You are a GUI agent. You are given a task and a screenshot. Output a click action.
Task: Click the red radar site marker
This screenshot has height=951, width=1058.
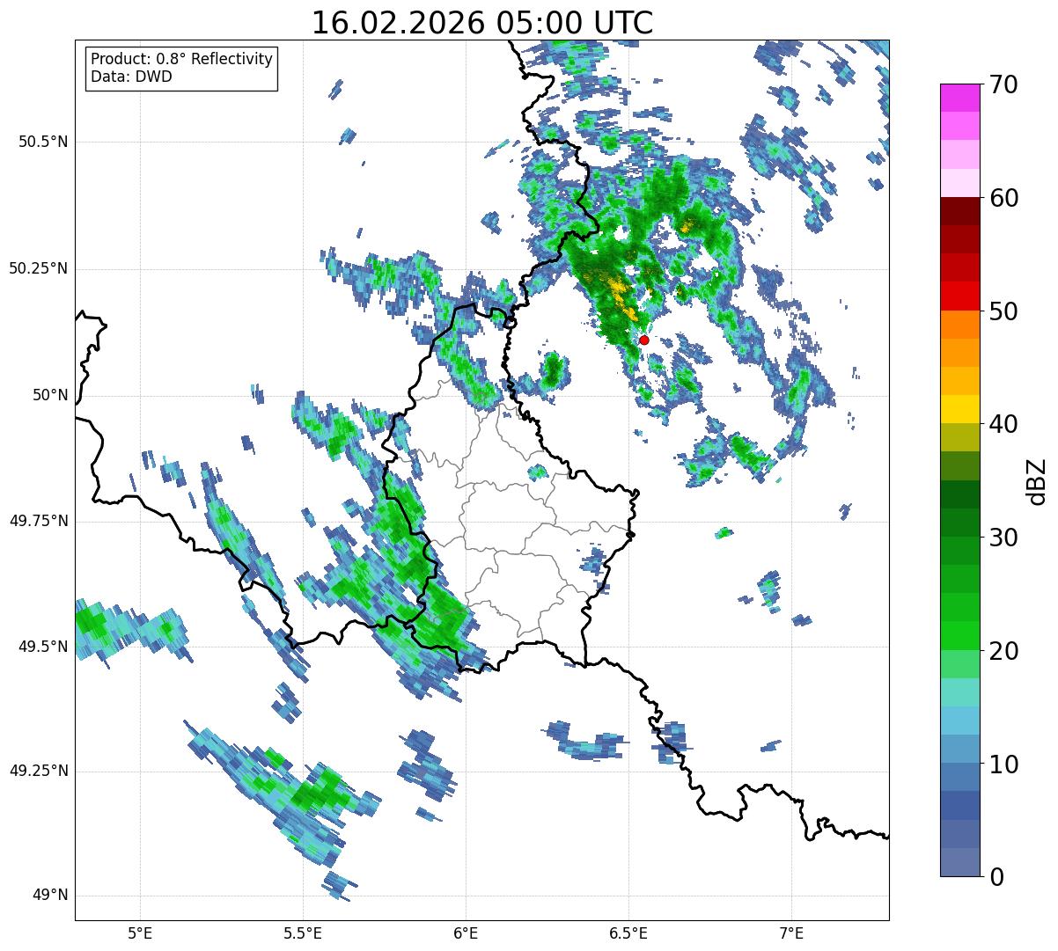coord(643,340)
